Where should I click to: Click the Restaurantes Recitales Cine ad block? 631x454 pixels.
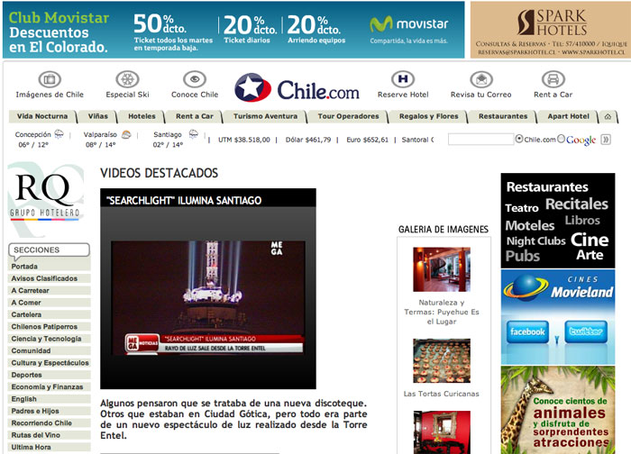pyautogui.click(x=558, y=221)
